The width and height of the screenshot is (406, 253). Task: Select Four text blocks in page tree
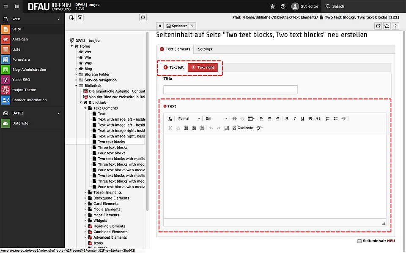[112, 153]
